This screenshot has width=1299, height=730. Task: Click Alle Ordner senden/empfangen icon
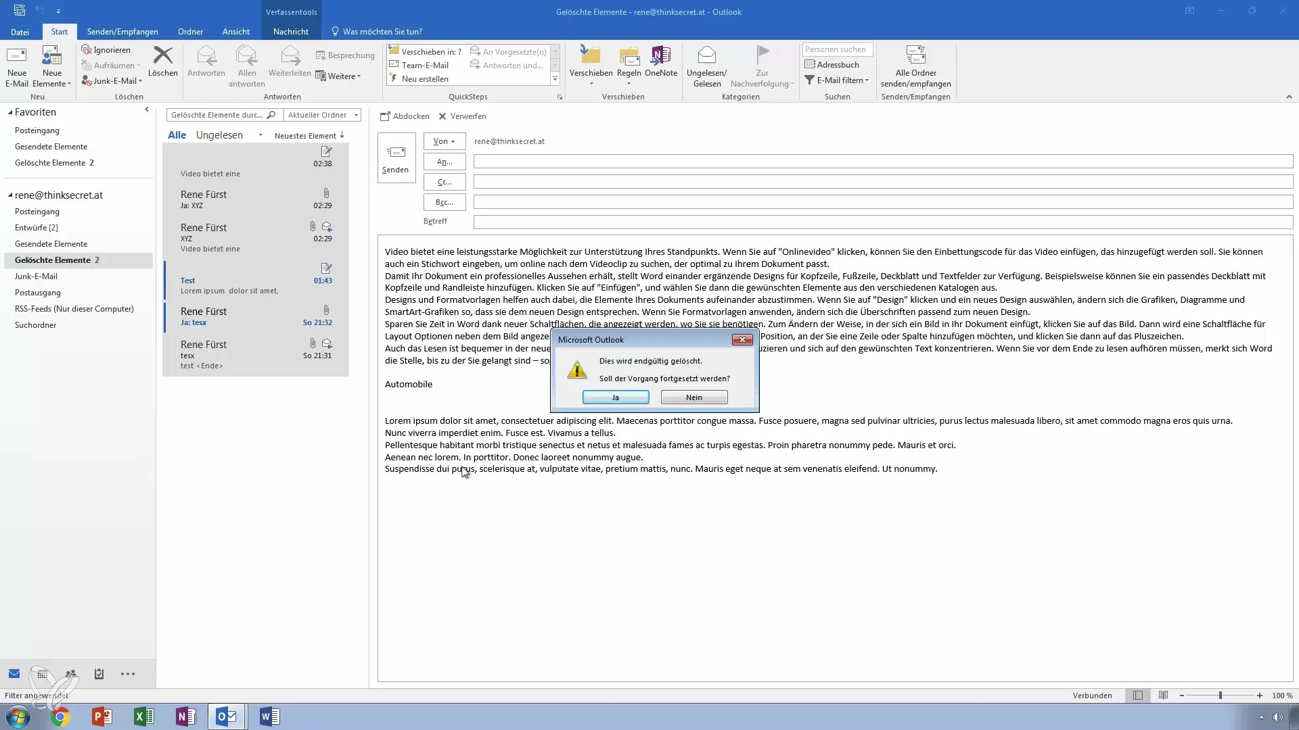click(916, 55)
